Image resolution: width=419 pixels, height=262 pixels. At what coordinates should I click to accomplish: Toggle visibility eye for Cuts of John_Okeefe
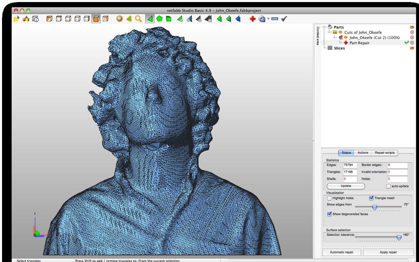[x=340, y=32]
